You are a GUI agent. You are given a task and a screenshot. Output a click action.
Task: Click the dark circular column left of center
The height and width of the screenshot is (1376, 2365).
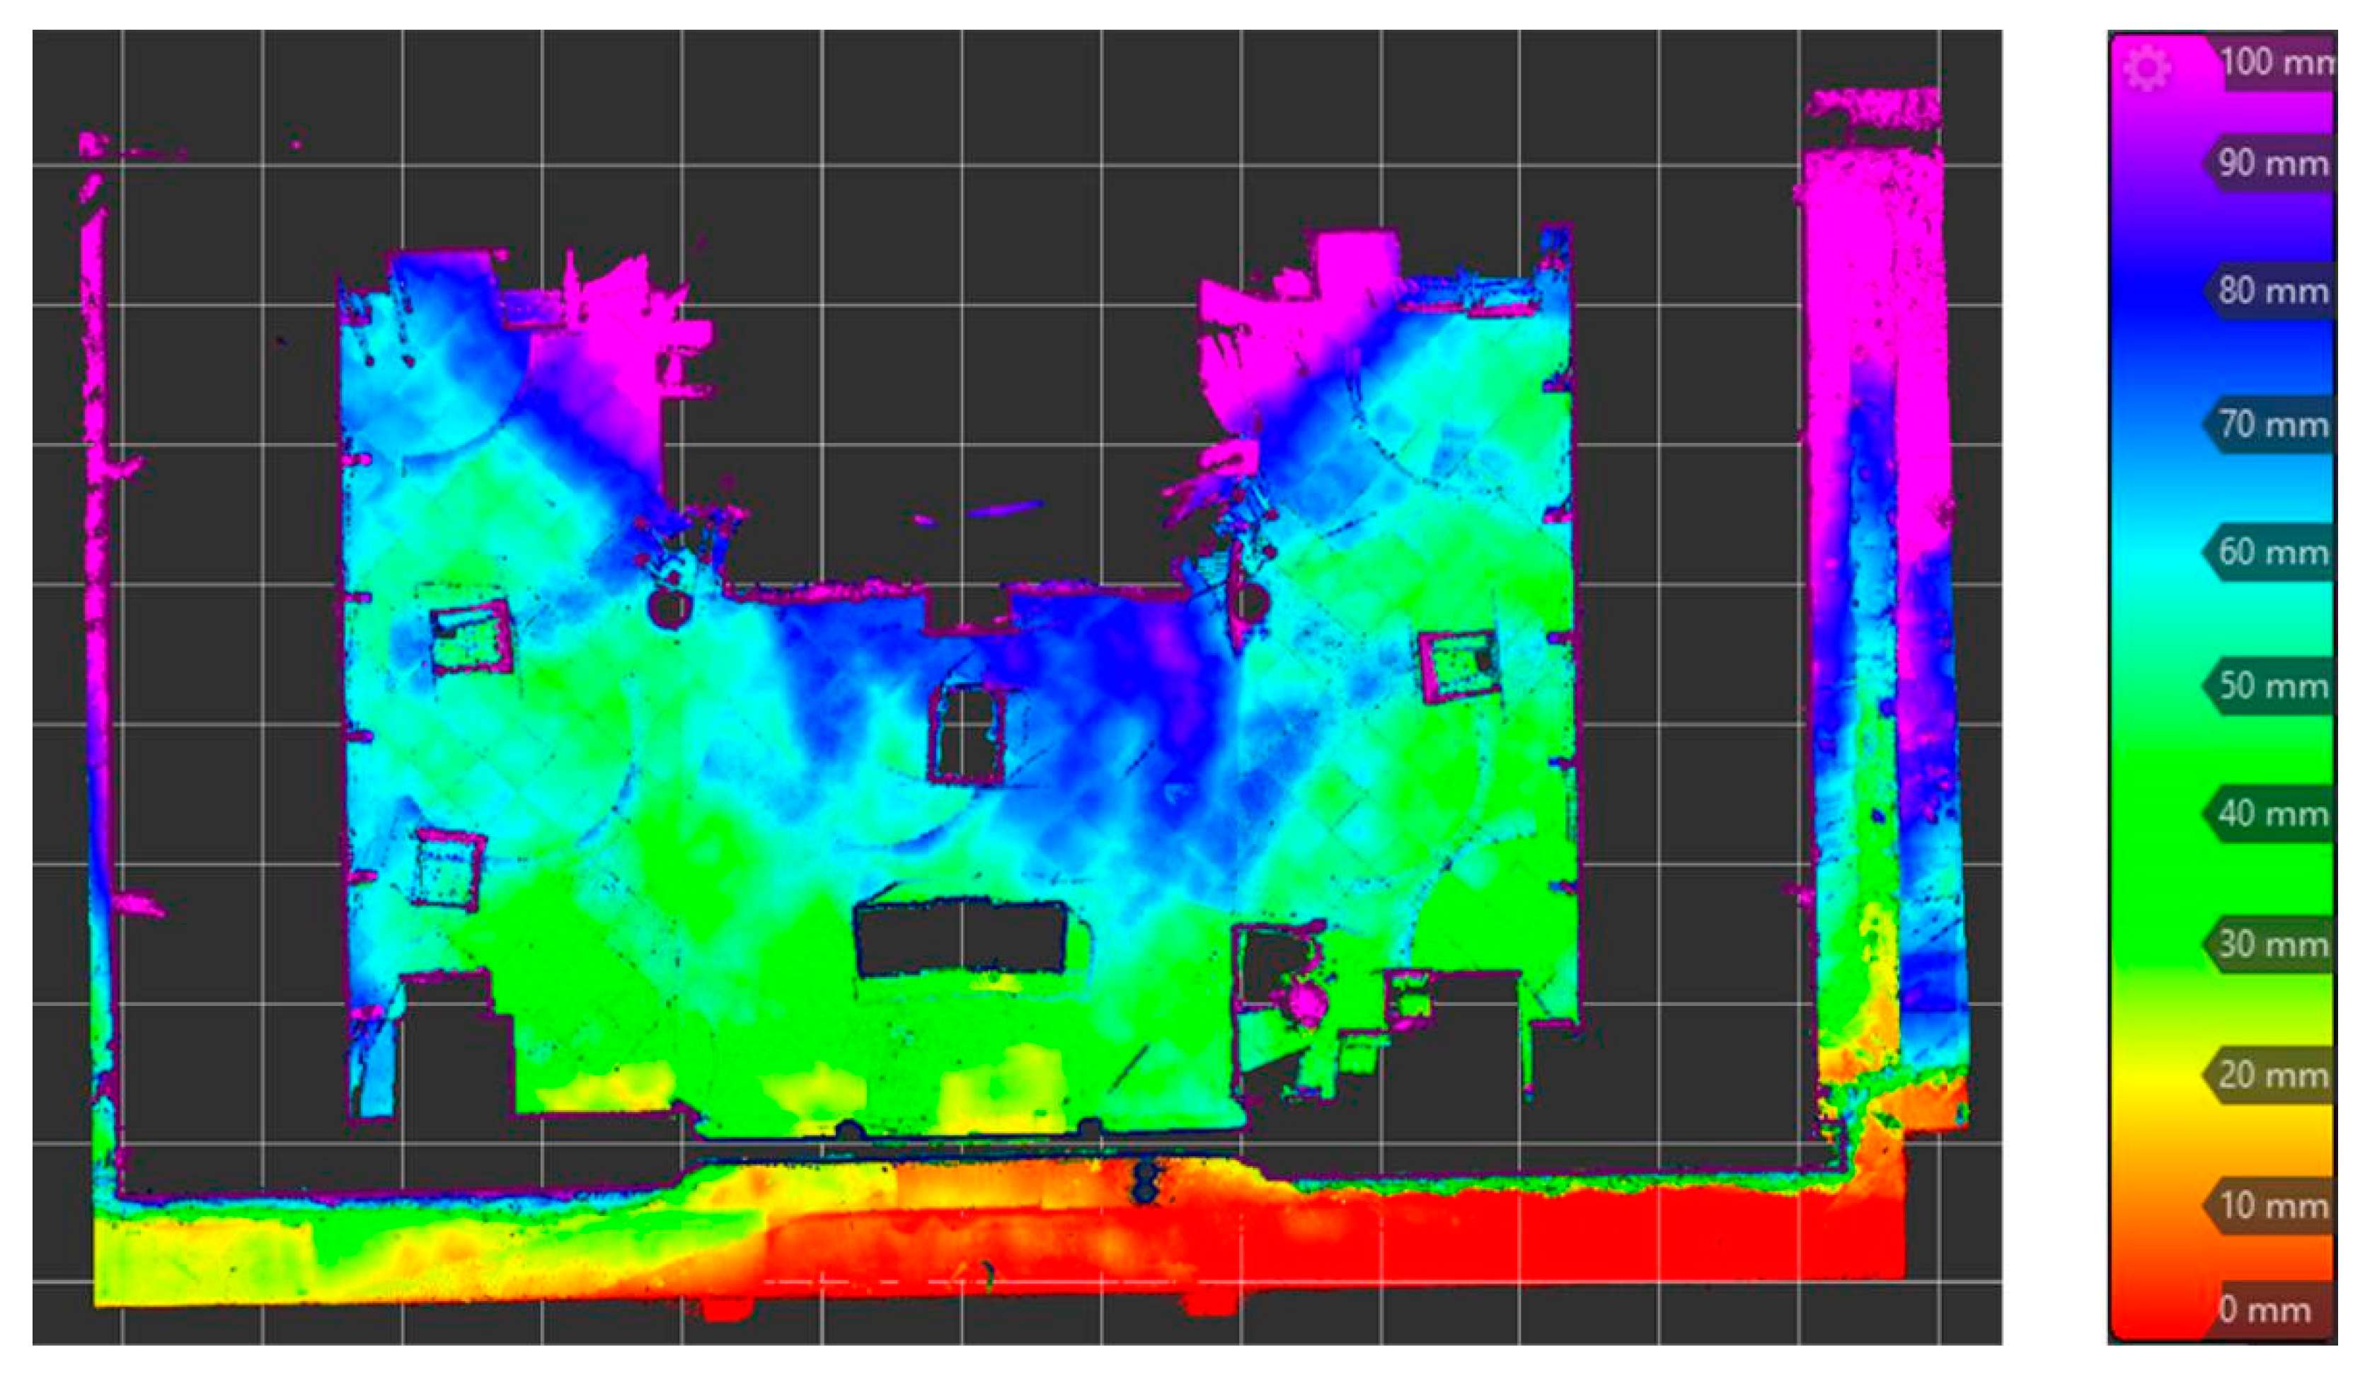(669, 608)
